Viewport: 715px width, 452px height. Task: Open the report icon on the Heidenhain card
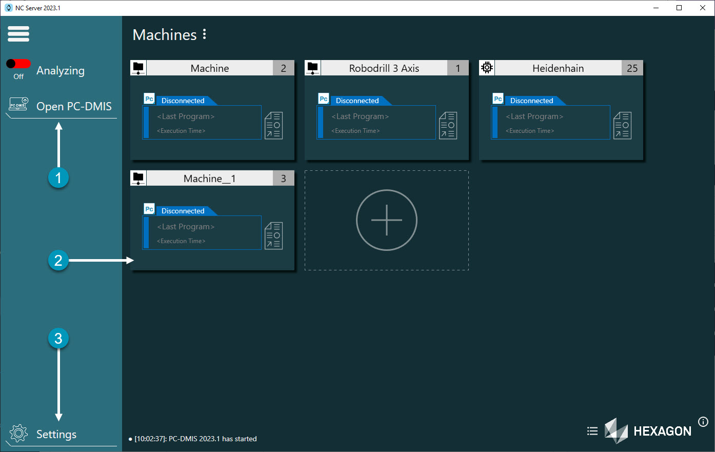tap(622, 125)
